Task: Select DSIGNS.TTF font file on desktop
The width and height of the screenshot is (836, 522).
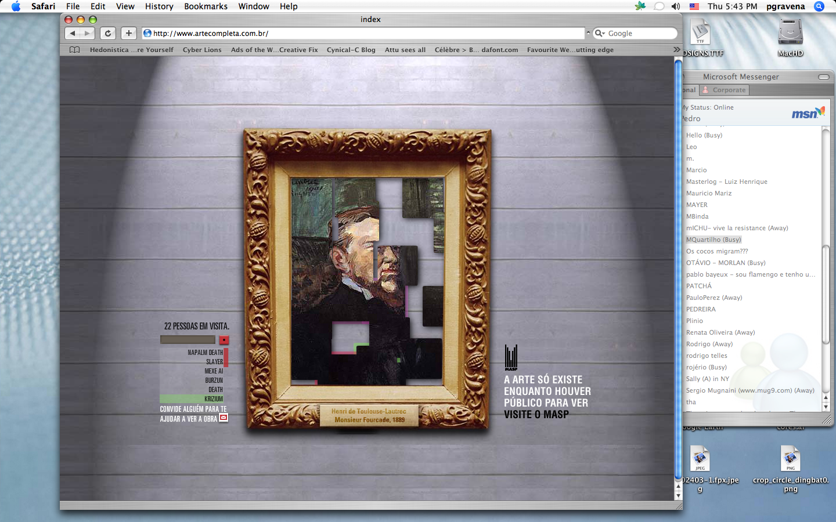Action: pyautogui.click(x=701, y=38)
